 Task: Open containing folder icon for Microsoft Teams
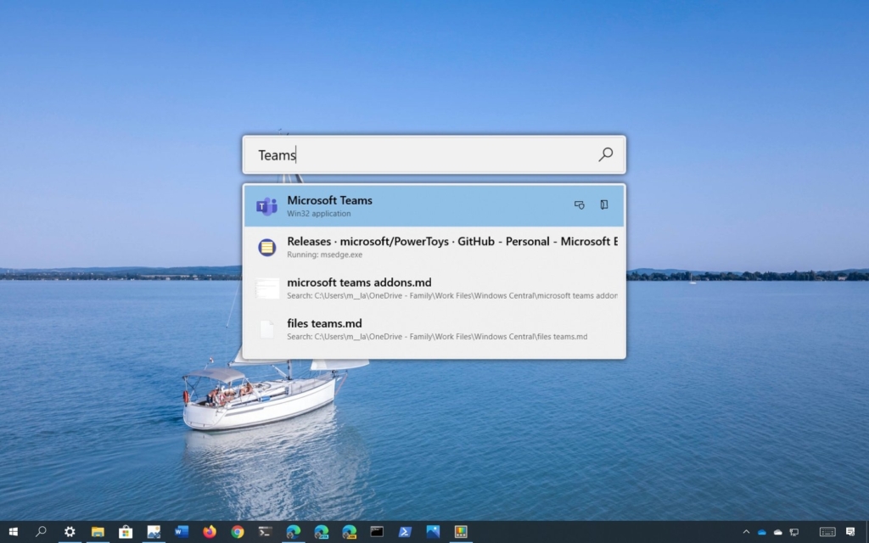(604, 205)
